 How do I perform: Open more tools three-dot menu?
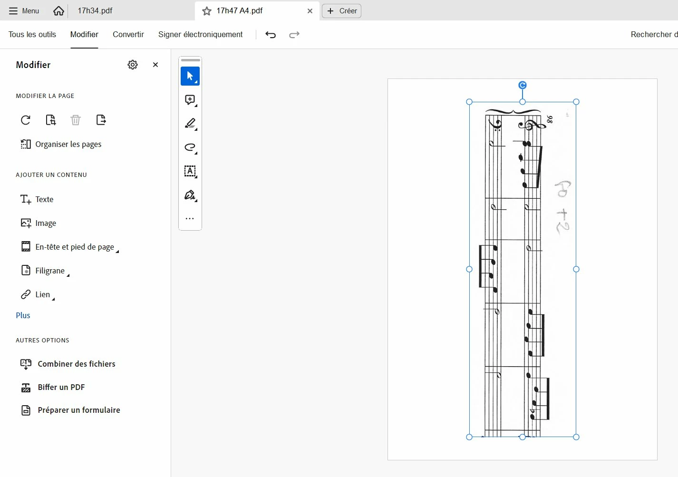190,219
